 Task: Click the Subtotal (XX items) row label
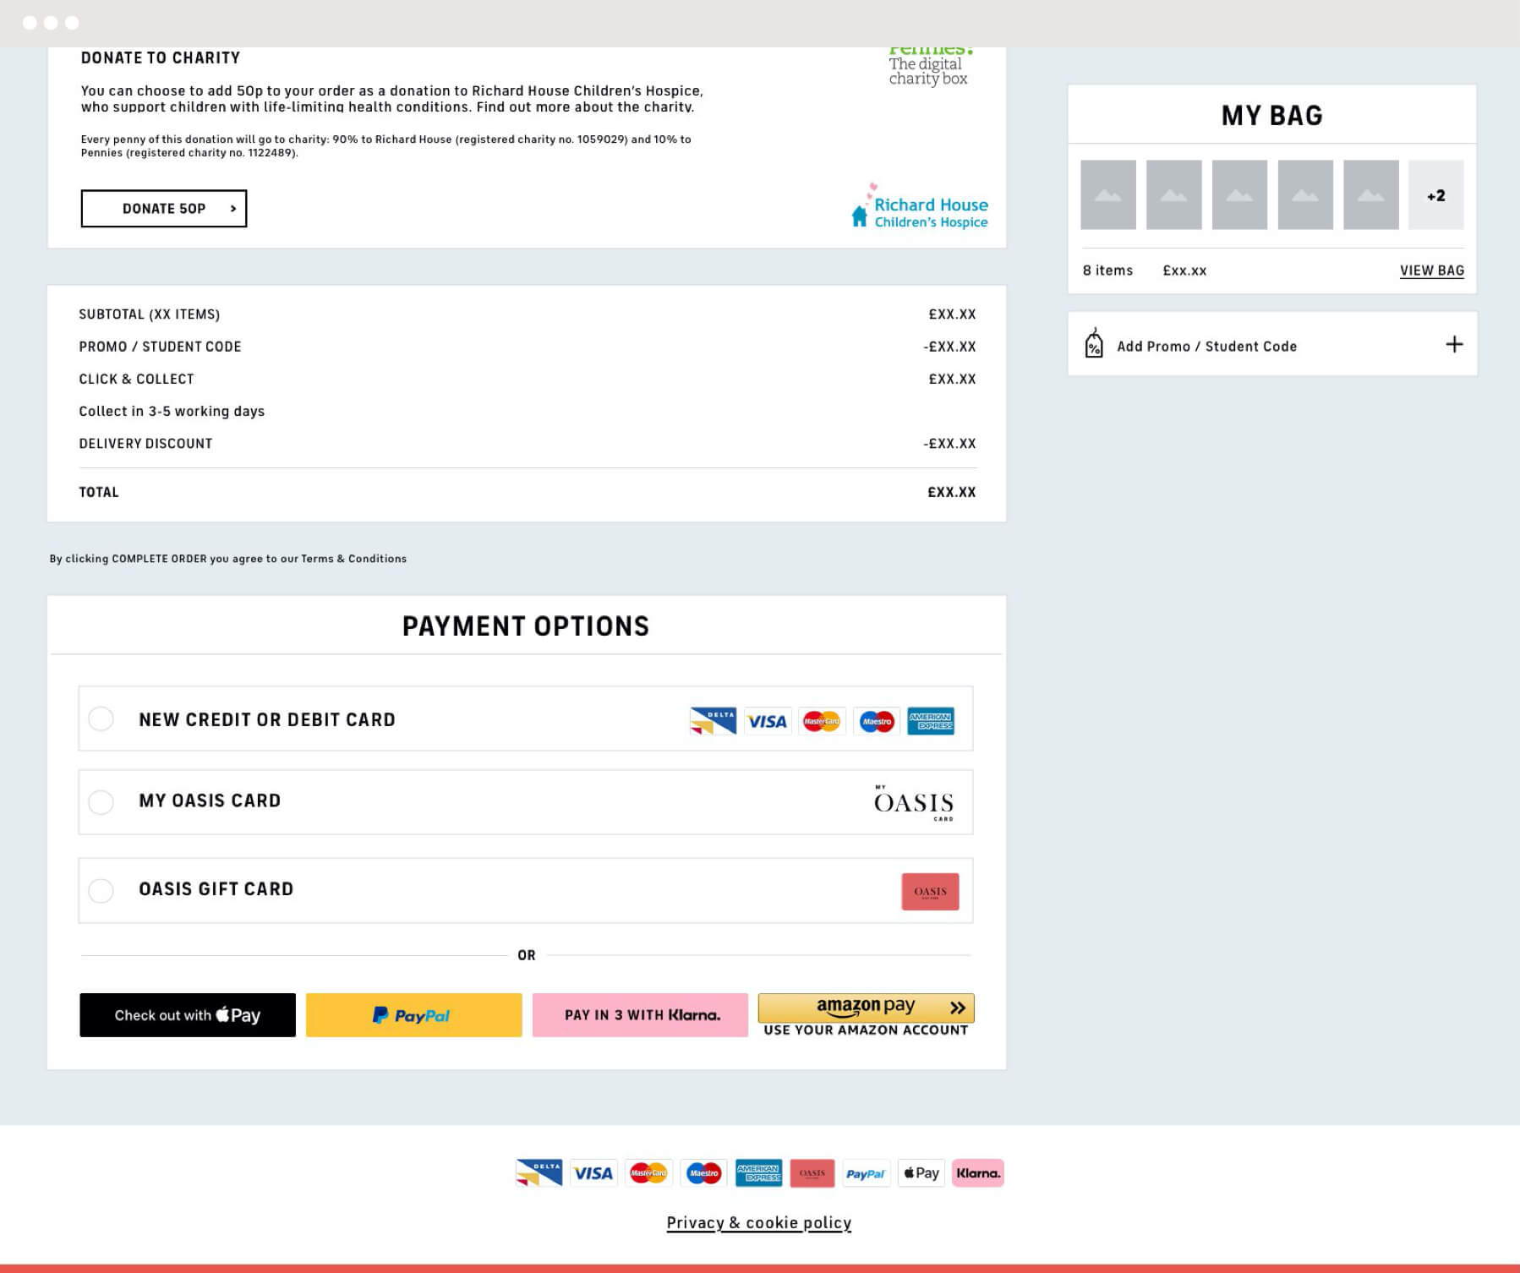149,314
